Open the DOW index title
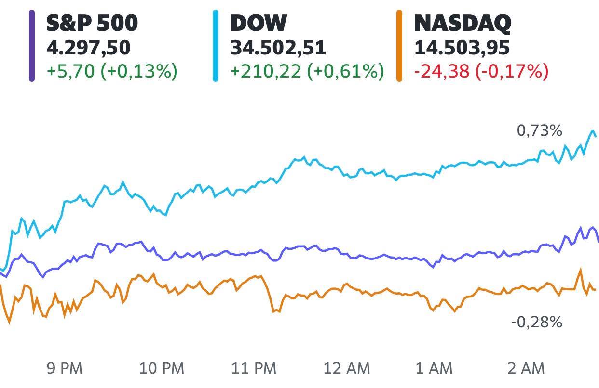 pos(259,23)
